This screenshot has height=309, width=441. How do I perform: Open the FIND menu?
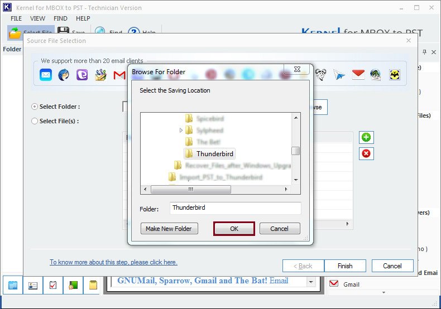tap(60, 18)
